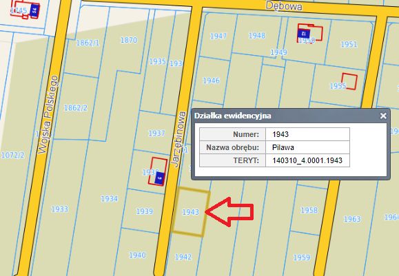Click blue address marker 12 near Dębowa
Image resolution: width=399 pixels, height=276 pixels.
(304, 33)
